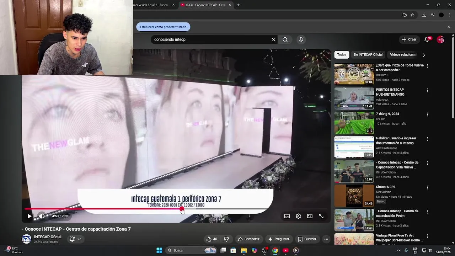
Task: Open options for 'Centro de capacitación Petén'
Action: (x=428, y=212)
